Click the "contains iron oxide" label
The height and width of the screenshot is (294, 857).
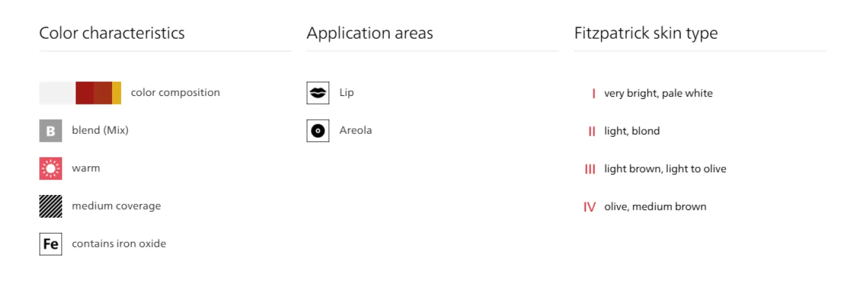click(x=119, y=244)
